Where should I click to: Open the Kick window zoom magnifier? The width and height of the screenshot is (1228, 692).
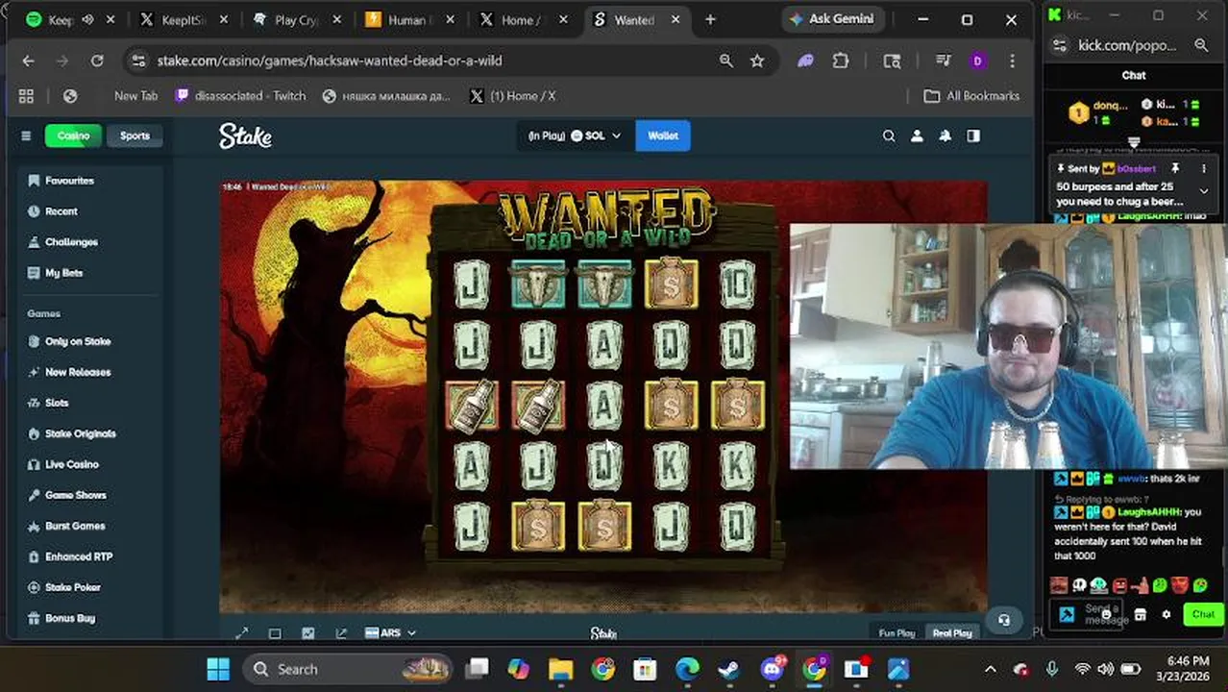(1201, 45)
